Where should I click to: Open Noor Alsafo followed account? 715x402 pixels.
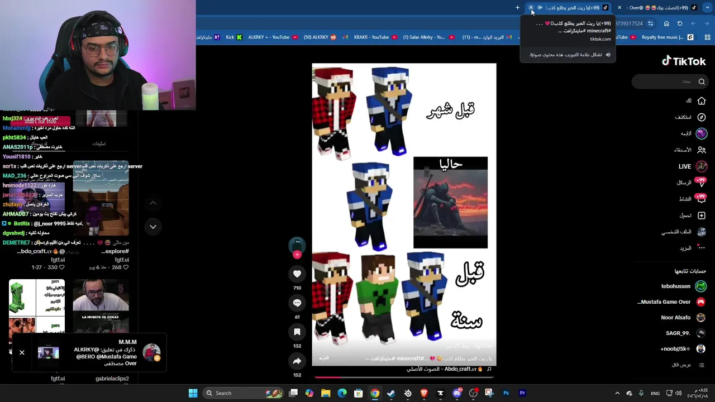point(683,318)
